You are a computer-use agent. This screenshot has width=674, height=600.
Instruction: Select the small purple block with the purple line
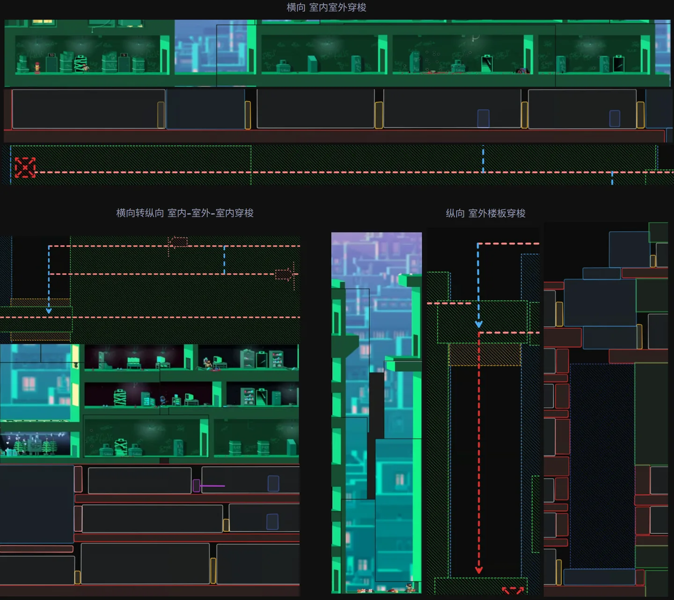coord(197,486)
